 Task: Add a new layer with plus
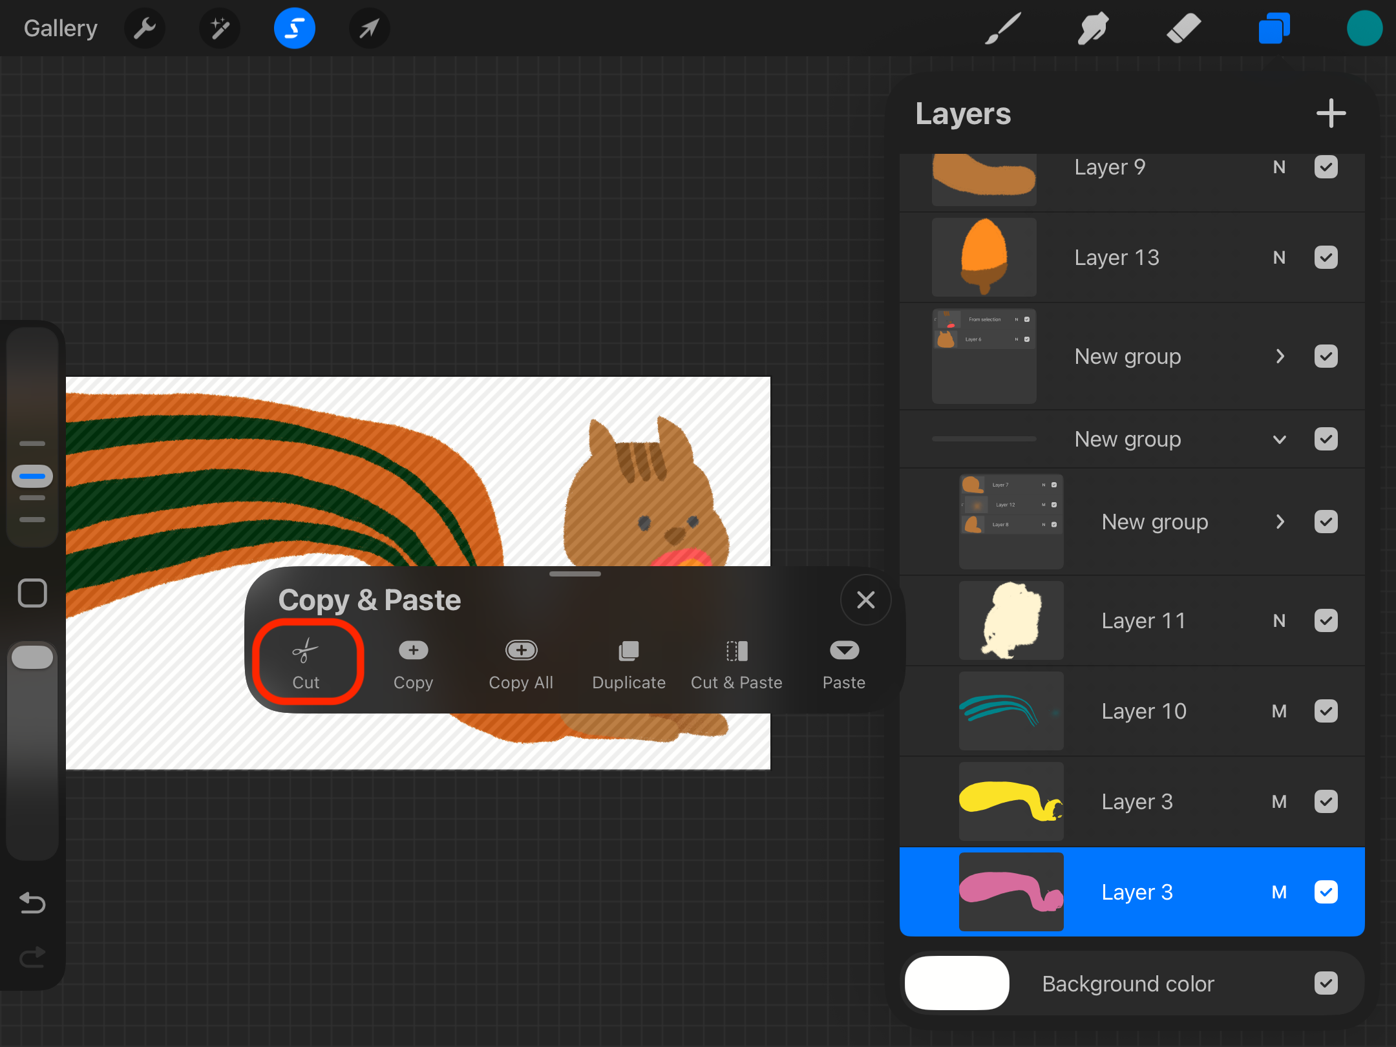(x=1331, y=114)
